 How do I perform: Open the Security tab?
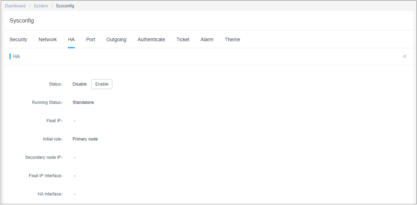pyautogui.click(x=18, y=39)
